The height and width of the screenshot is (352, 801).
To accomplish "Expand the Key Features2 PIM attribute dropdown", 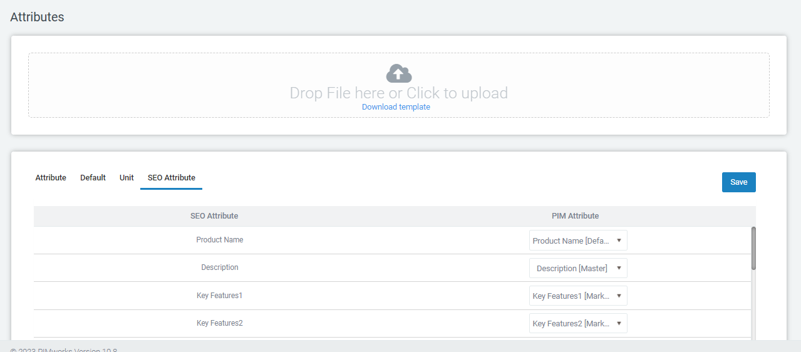I will (578, 323).
